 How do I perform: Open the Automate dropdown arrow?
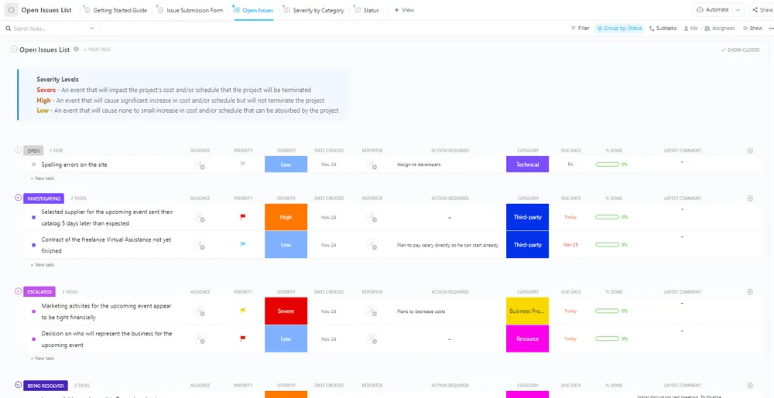(738, 10)
